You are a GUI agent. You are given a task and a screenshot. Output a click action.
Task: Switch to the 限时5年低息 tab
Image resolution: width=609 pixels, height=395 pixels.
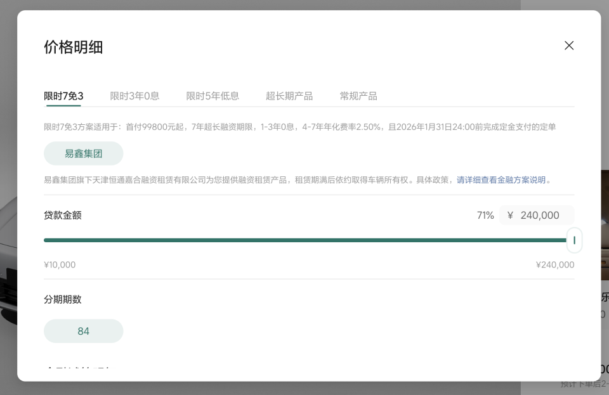[213, 96]
